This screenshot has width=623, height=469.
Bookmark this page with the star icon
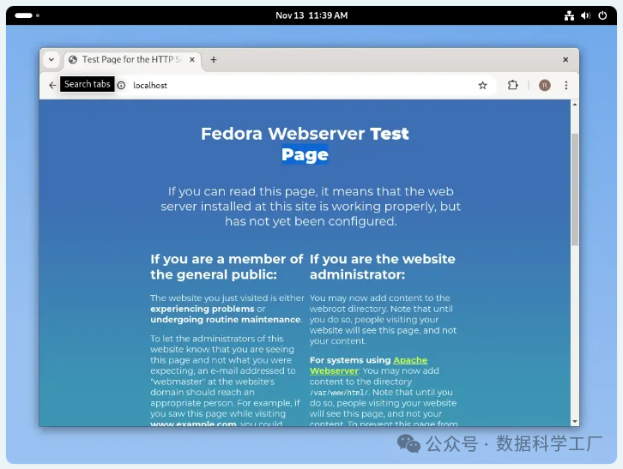[x=482, y=86]
